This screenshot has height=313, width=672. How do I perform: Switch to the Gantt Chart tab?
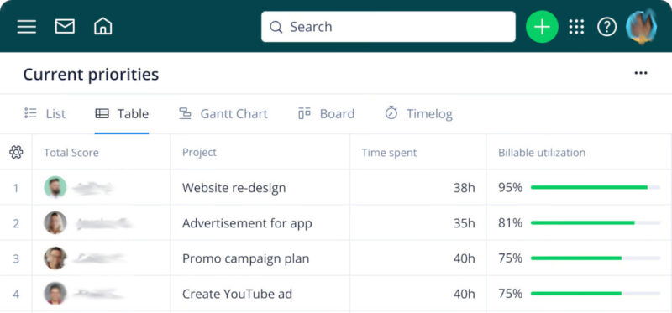coord(223,113)
